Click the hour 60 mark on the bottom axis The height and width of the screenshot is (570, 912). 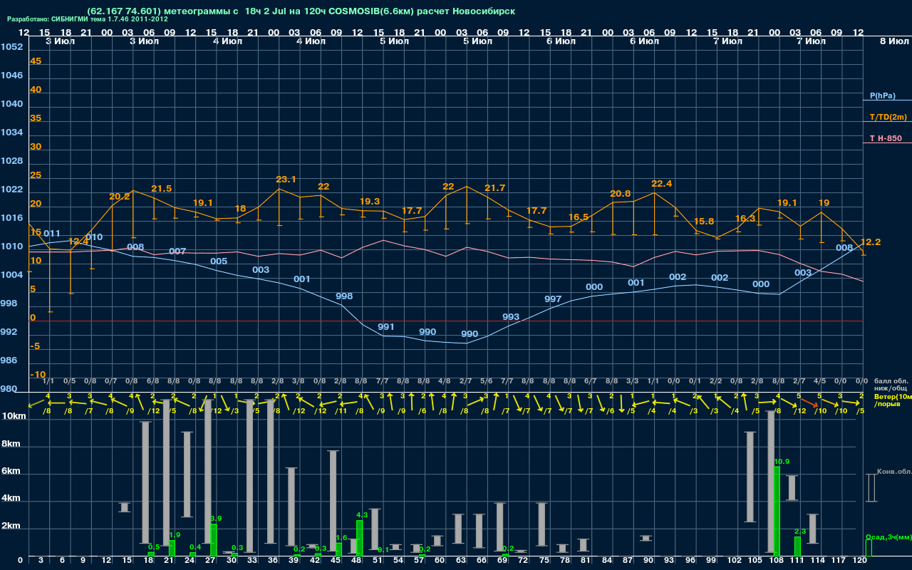[440, 561]
